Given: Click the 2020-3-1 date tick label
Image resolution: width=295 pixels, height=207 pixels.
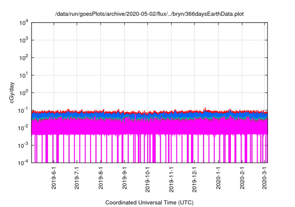Looking at the screenshot, I should click(265, 178).
